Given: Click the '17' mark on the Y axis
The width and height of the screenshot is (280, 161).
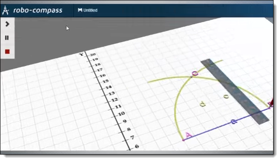Looking at the screenshot, I should click(100, 70).
